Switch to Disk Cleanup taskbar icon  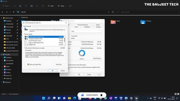tap(136, 98)
